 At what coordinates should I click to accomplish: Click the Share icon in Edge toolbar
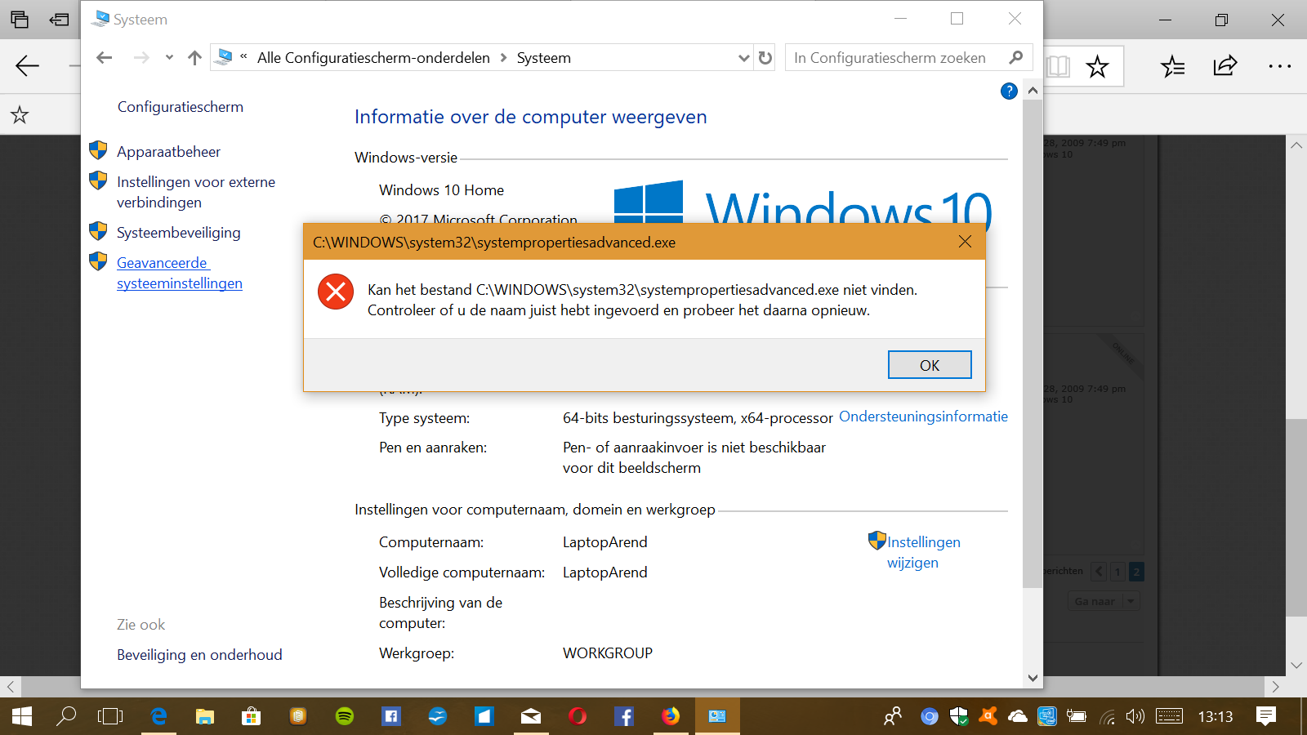pyautogui.click(x=1224, y=66)
